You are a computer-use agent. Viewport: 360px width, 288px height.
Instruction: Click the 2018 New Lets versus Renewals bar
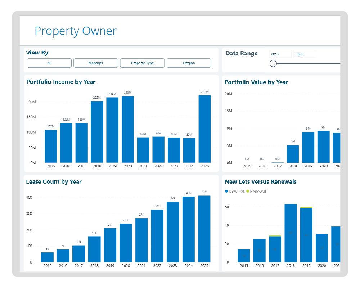291,233
